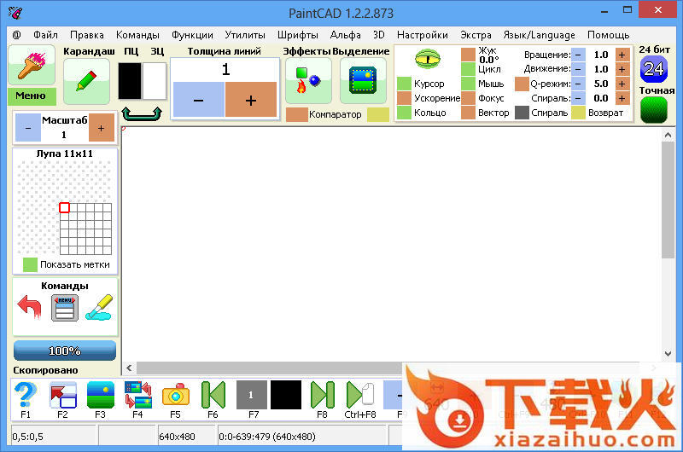Toggle the Кольцо checkbox

coord(404,113)
